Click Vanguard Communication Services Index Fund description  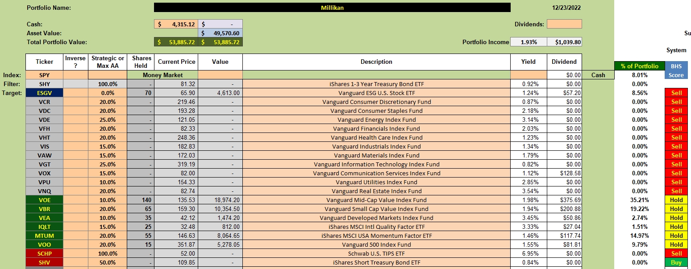point(376,173)
